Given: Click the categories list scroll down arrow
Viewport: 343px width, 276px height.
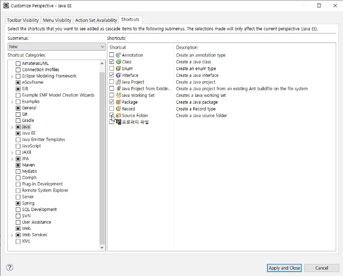Looking at the screenshot, I should click(x=102, y=248).
